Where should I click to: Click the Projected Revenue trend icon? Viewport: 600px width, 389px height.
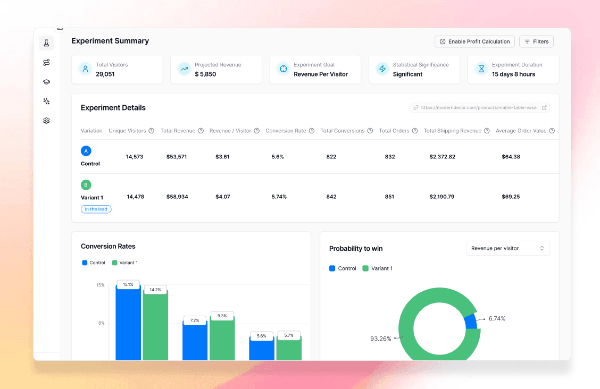tap(185, 69)
